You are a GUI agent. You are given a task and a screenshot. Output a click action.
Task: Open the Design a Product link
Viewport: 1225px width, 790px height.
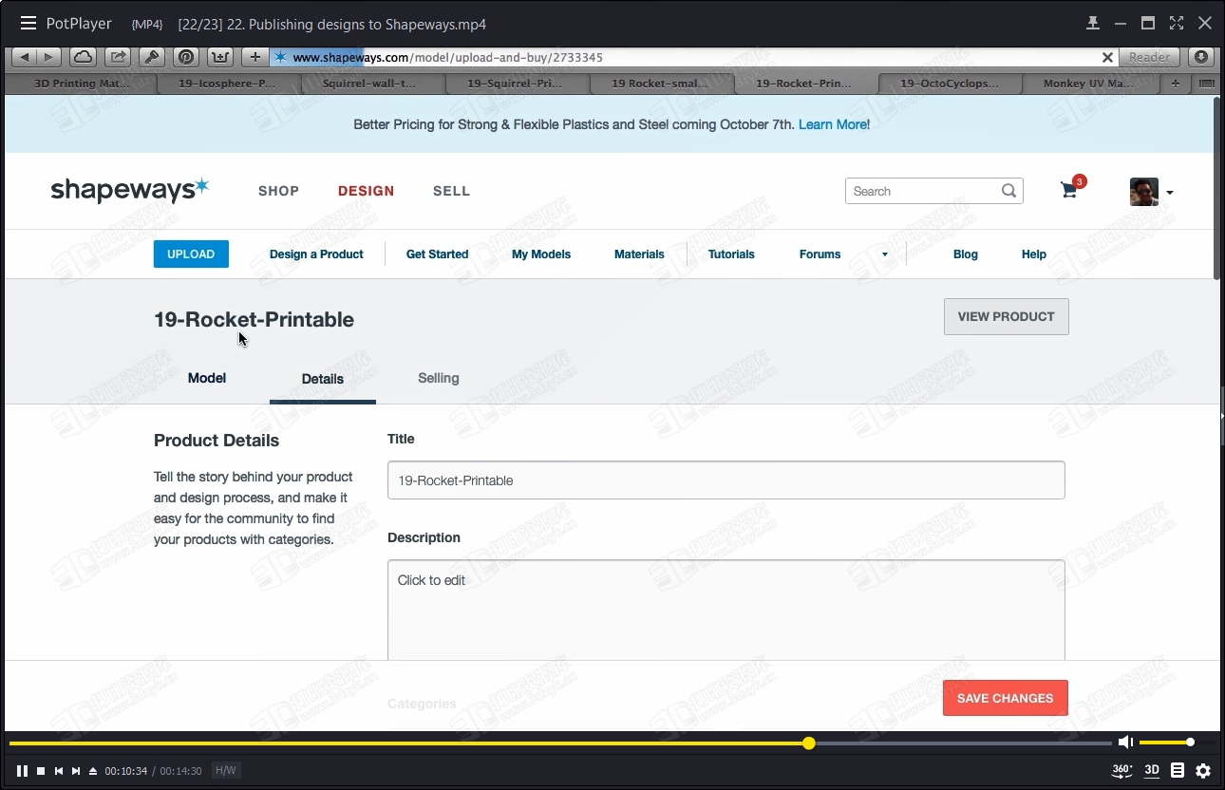pos(316,254)
